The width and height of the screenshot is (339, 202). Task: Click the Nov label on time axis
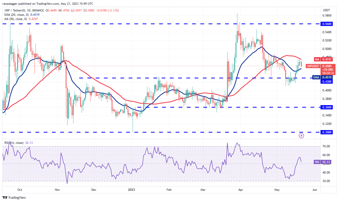pos(57,190)
